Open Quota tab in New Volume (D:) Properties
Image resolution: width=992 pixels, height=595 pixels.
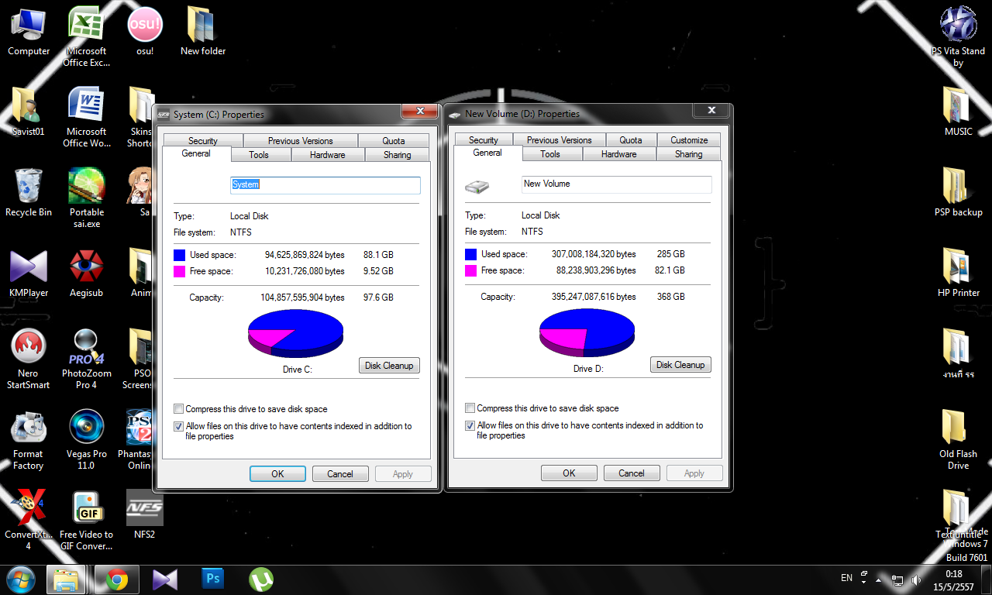[631, 140]
